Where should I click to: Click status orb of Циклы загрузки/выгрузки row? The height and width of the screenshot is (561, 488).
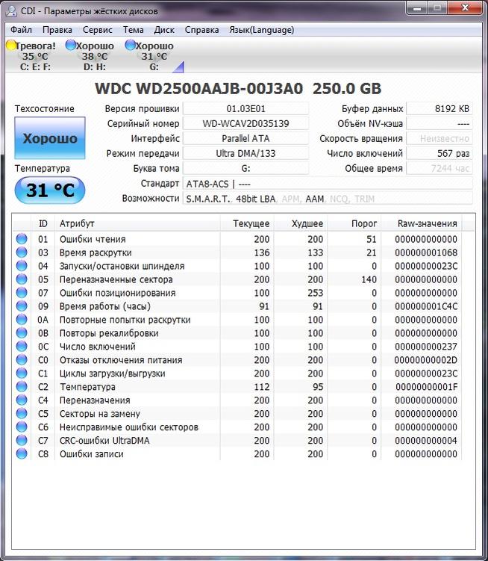point(22,373)
